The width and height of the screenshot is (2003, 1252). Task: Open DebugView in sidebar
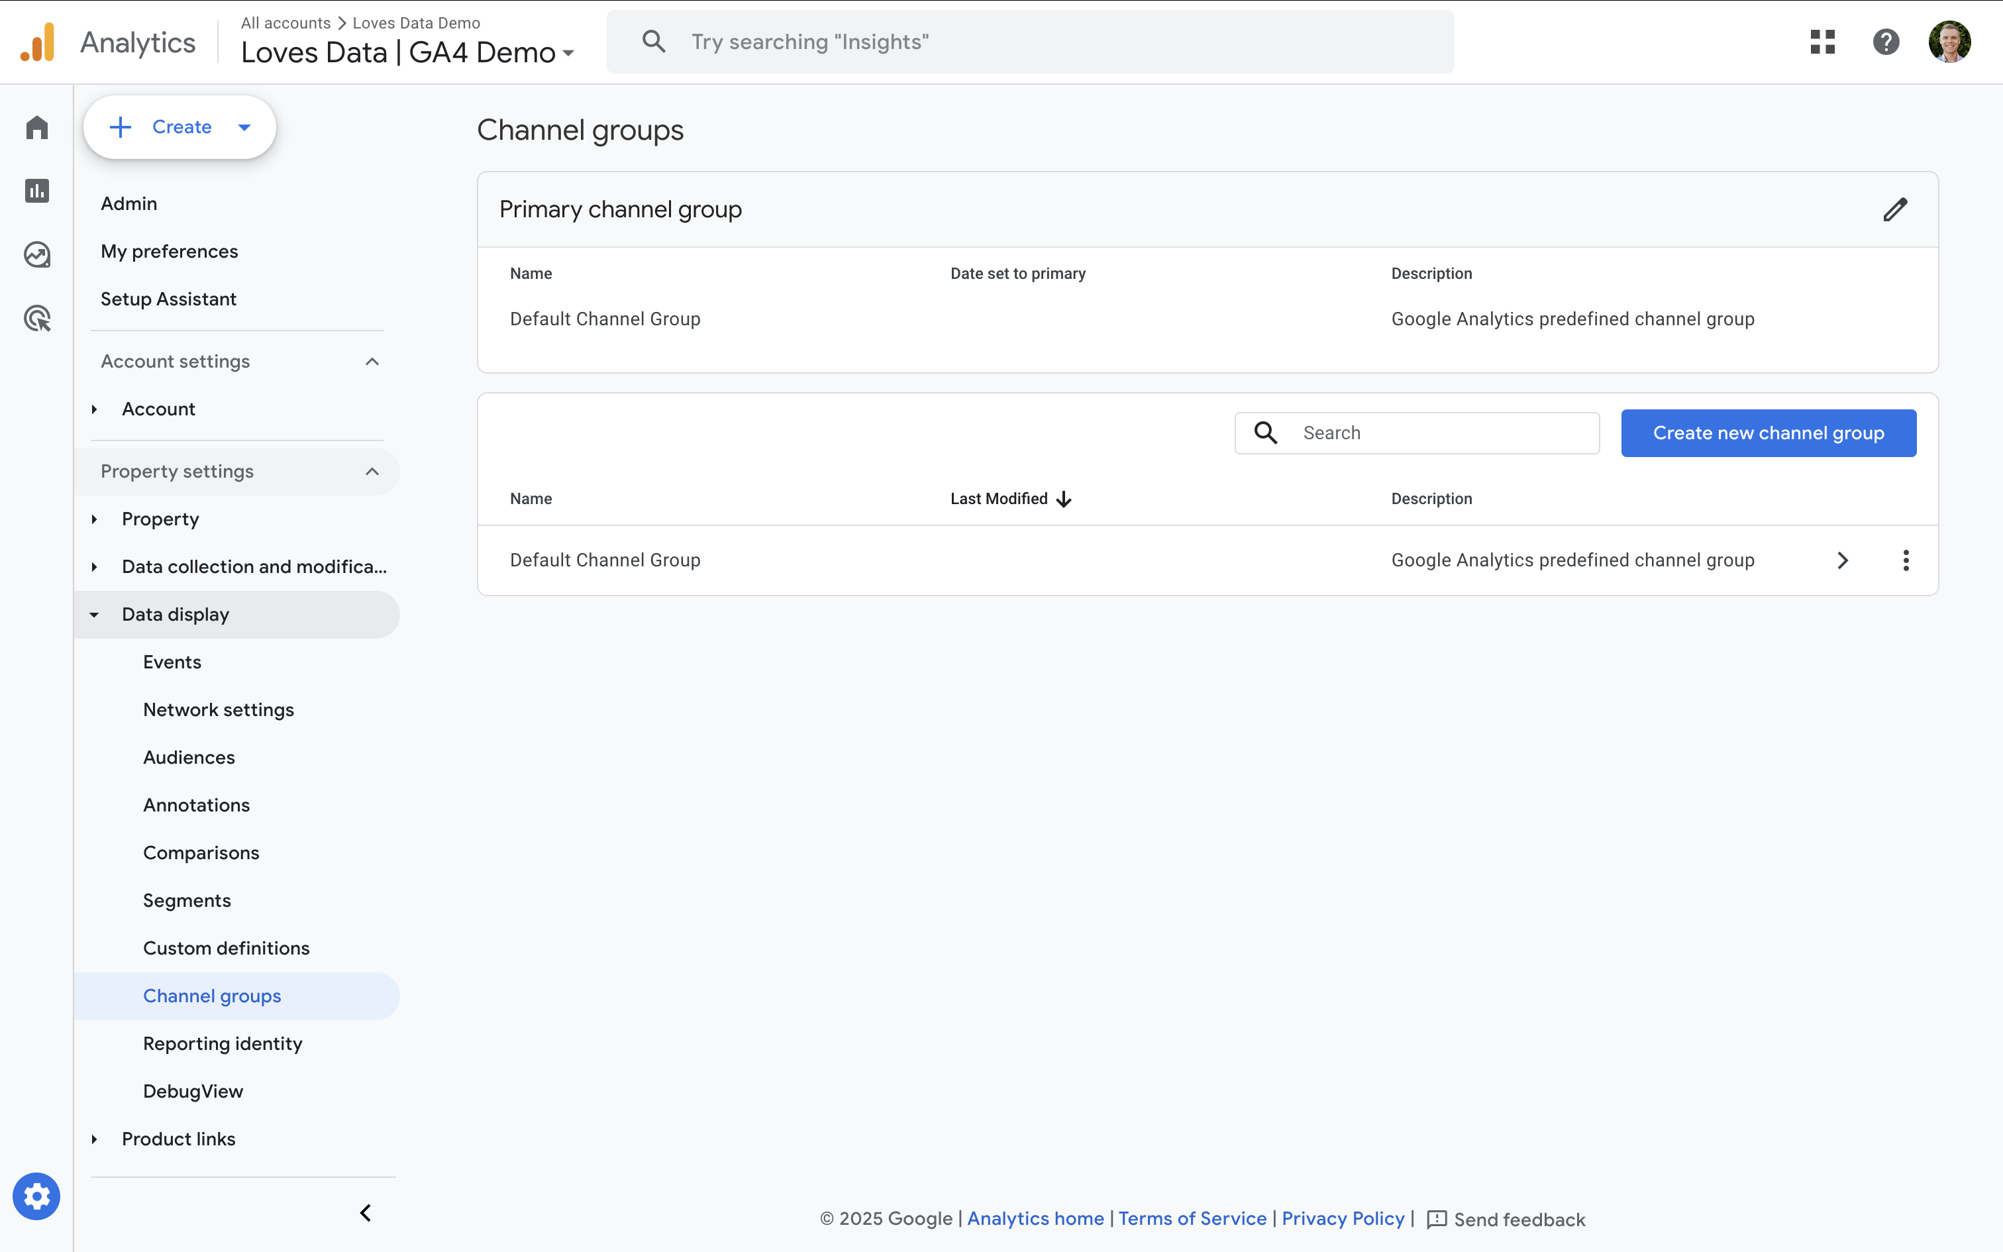pos(193,1092)
